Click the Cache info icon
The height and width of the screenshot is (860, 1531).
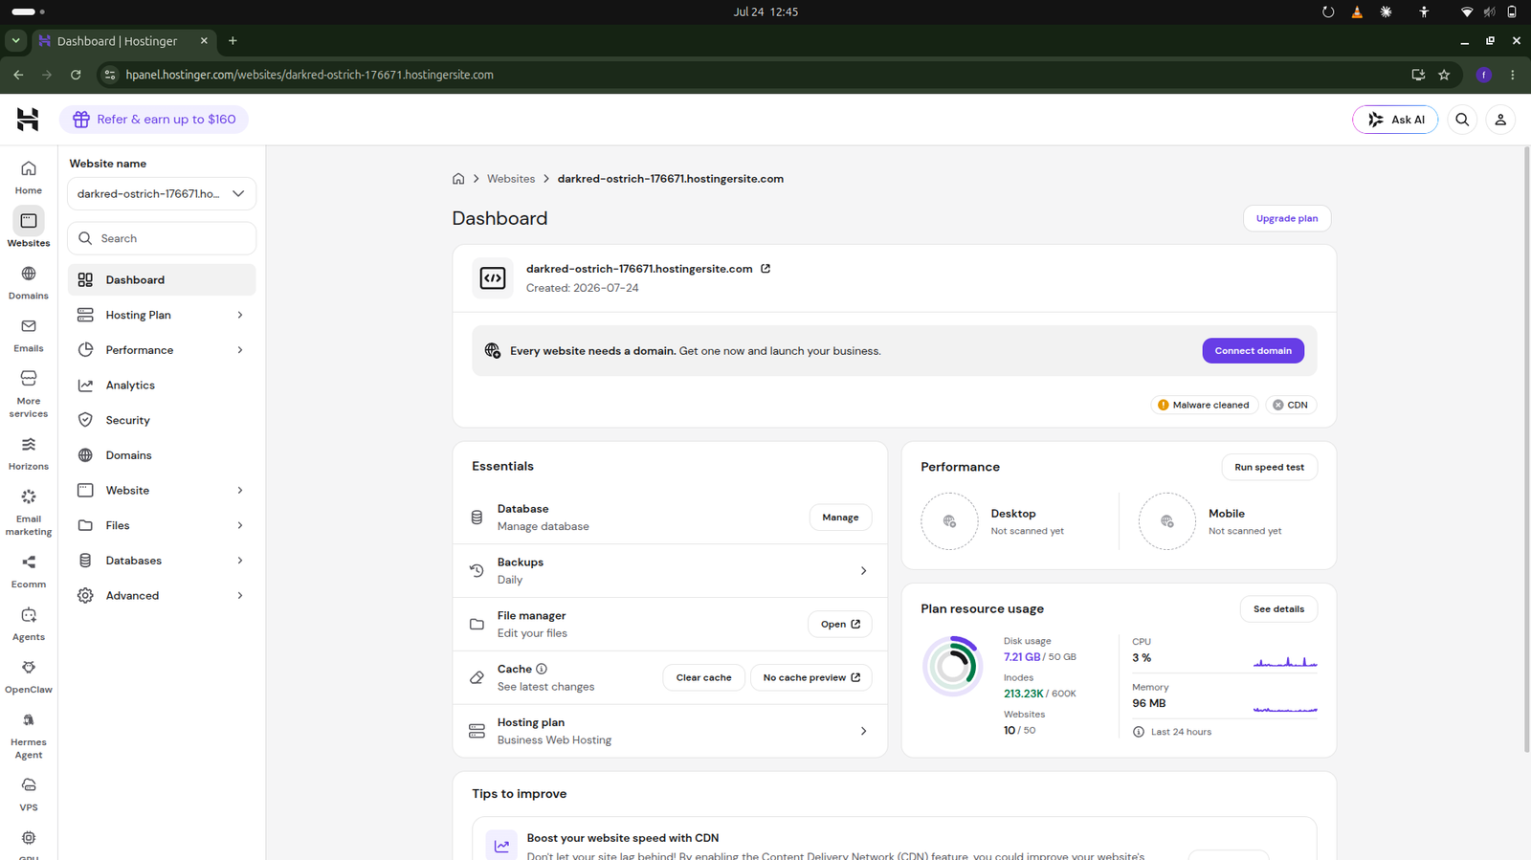point(542,669)
